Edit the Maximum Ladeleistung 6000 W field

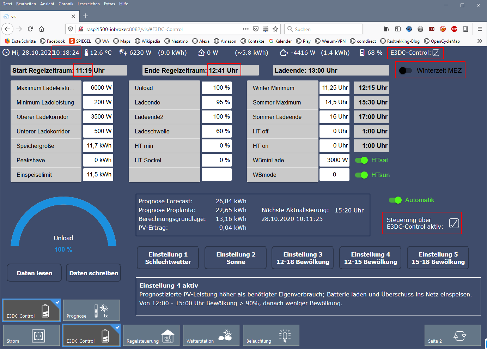(98, 88)
